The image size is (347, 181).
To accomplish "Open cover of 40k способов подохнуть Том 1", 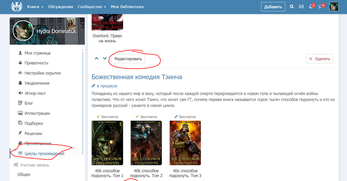I will pos(107,143).
